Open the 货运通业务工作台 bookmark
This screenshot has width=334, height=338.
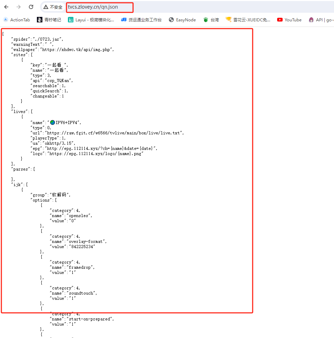(x=141, y=20)
